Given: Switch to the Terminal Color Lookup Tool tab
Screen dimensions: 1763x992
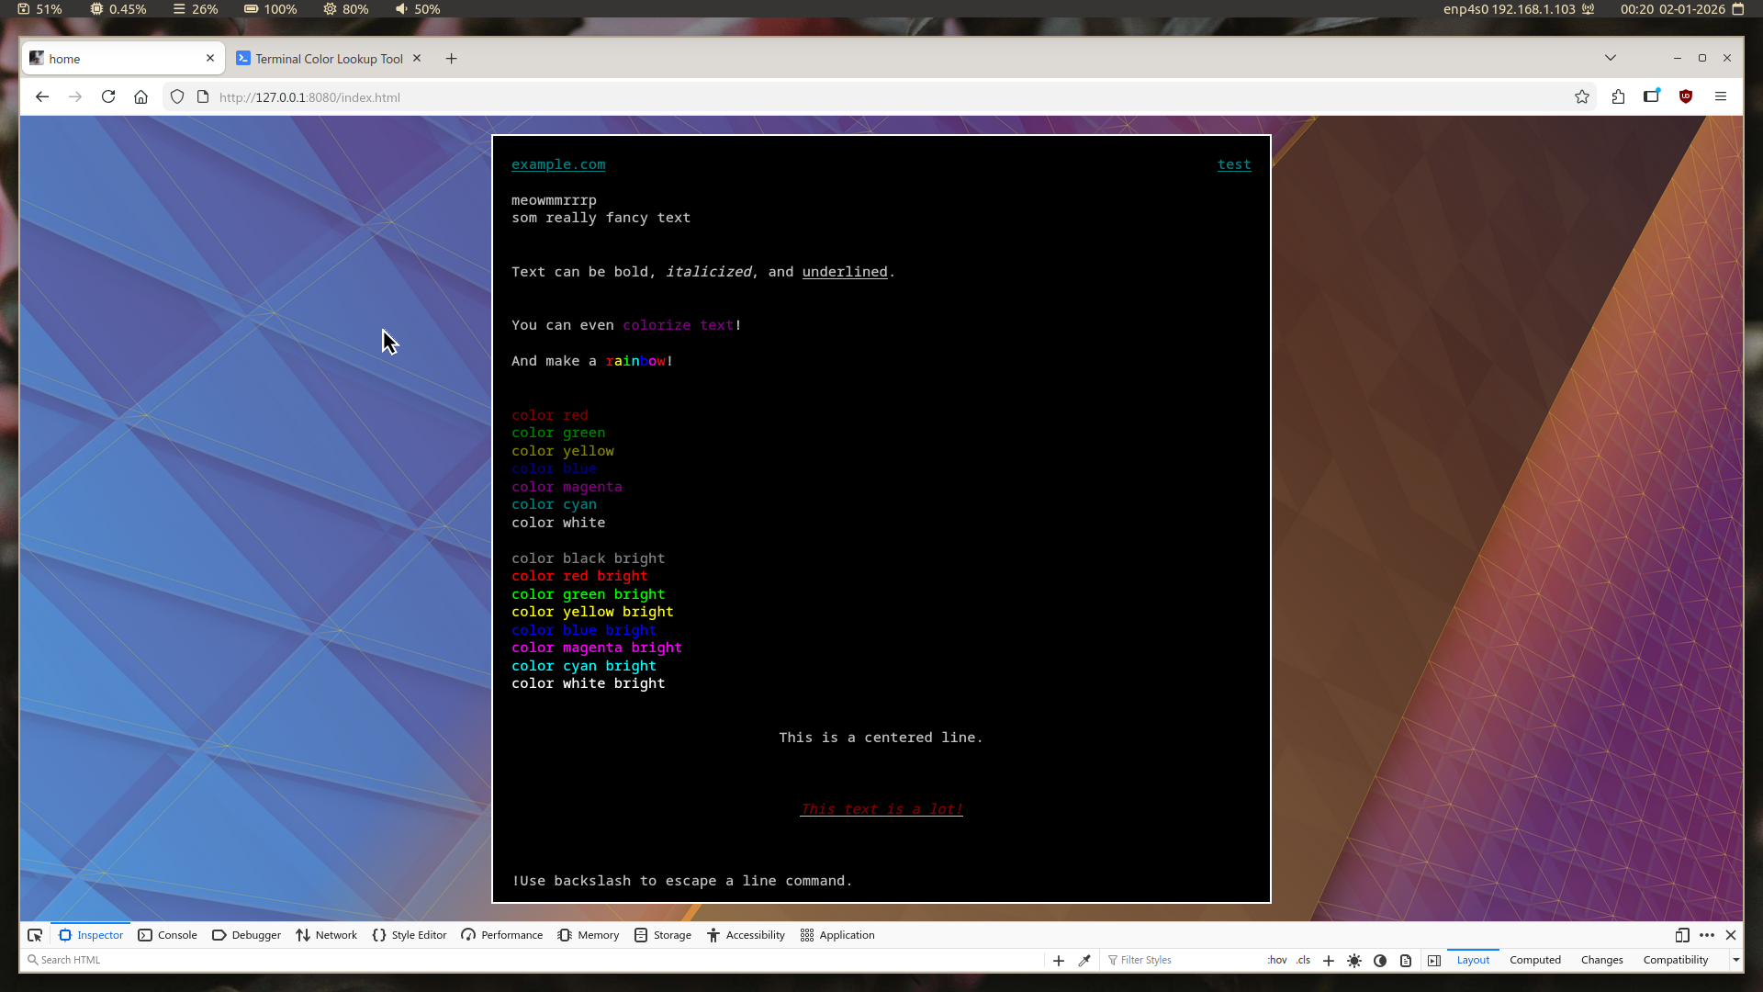Looking at the screenshot, I should [328, 59].
